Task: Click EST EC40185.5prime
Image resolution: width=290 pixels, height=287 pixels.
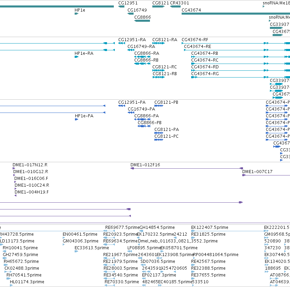Action: pyautogui.click(x=175, y=282)
